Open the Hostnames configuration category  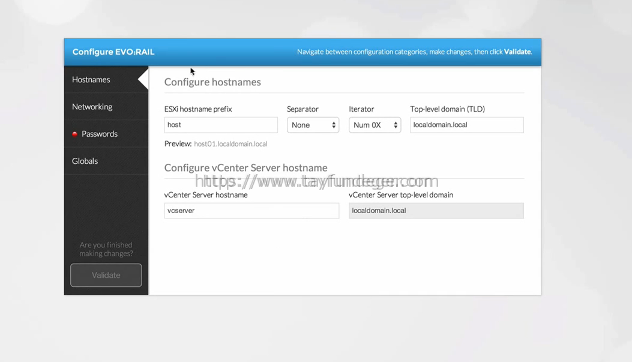[x=106, y=79]
